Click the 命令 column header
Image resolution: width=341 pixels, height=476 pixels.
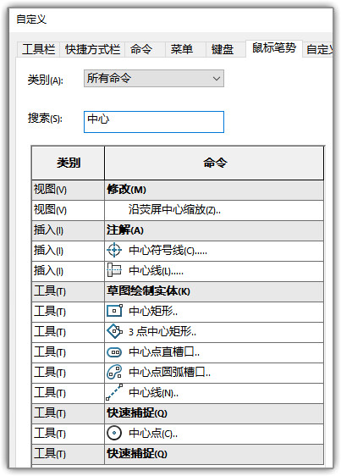[x=214, y=163]
